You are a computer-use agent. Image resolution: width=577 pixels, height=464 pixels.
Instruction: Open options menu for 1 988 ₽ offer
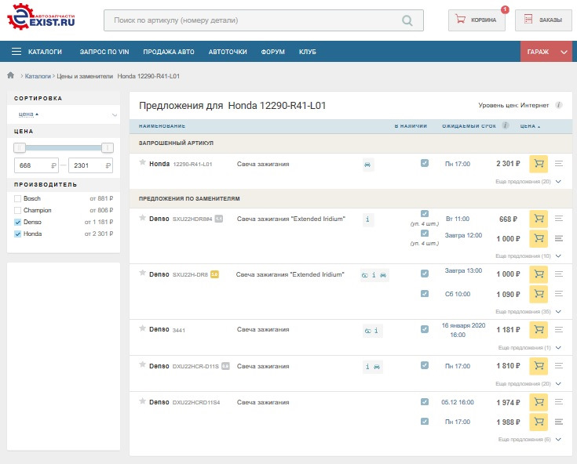click(x=559, y=422)
